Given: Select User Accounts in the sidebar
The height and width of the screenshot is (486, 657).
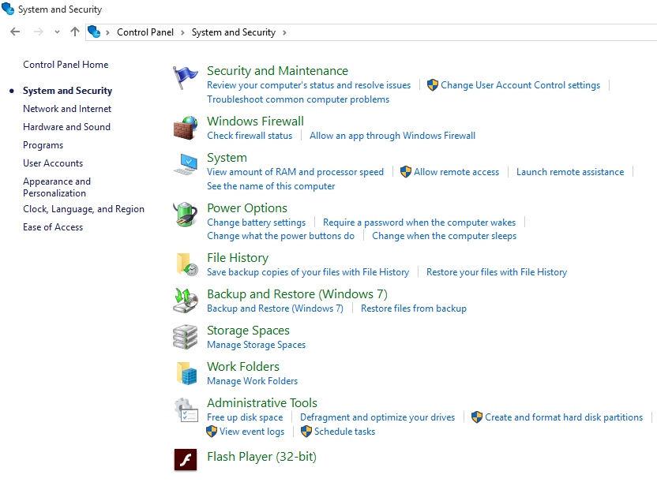Looking at the screenshot, I should [x=53, y=163].
